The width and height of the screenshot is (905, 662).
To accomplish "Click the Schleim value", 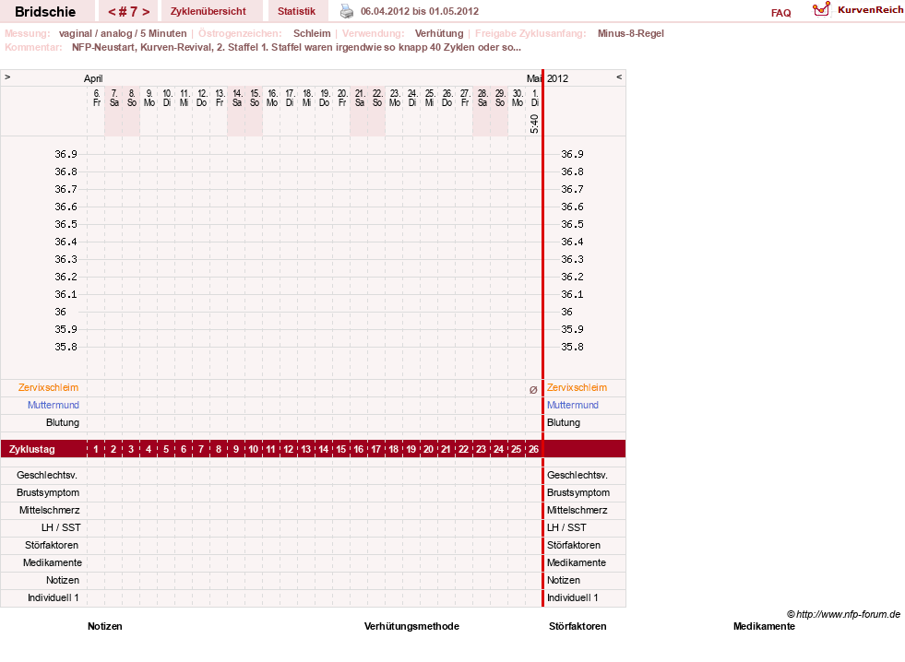I will 312,33.
